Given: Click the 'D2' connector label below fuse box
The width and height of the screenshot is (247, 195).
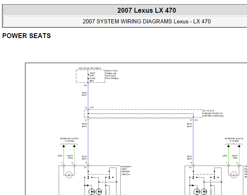Looking at the screenshot, I should (85, 85).
